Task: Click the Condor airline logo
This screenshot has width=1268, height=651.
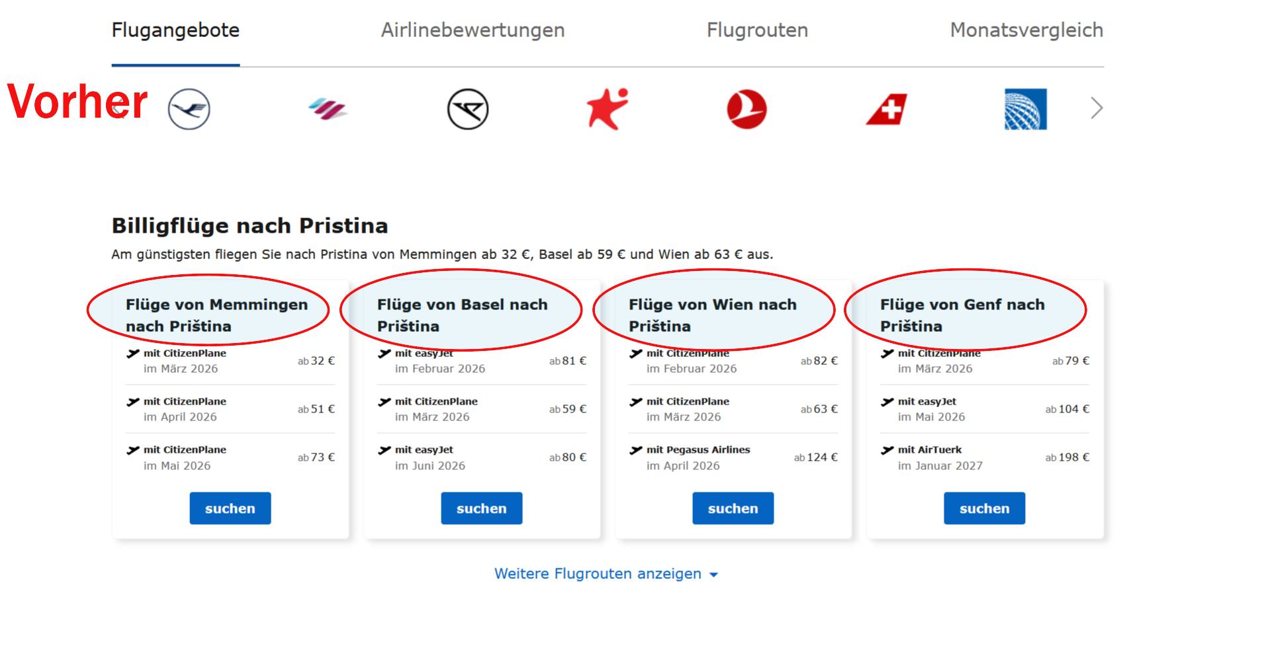Action: point(468,109)
